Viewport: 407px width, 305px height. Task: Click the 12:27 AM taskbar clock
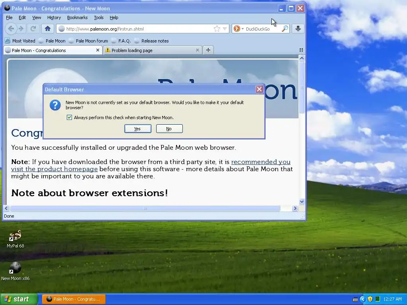[x=392, y=299]
